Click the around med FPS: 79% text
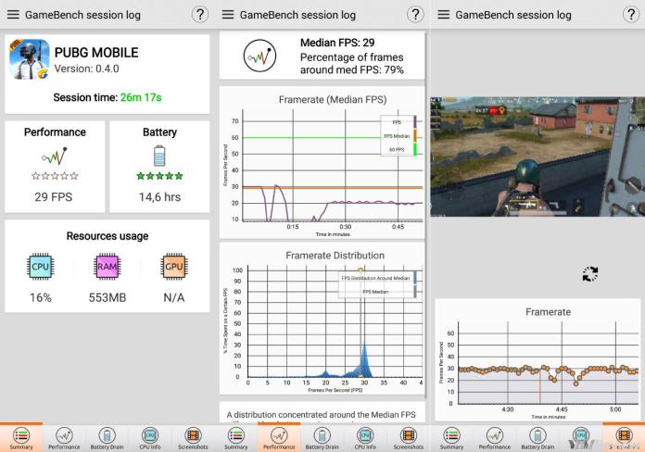Image resolution: width=645 pixels, height=452 pixels. click(x=352, y=69)
